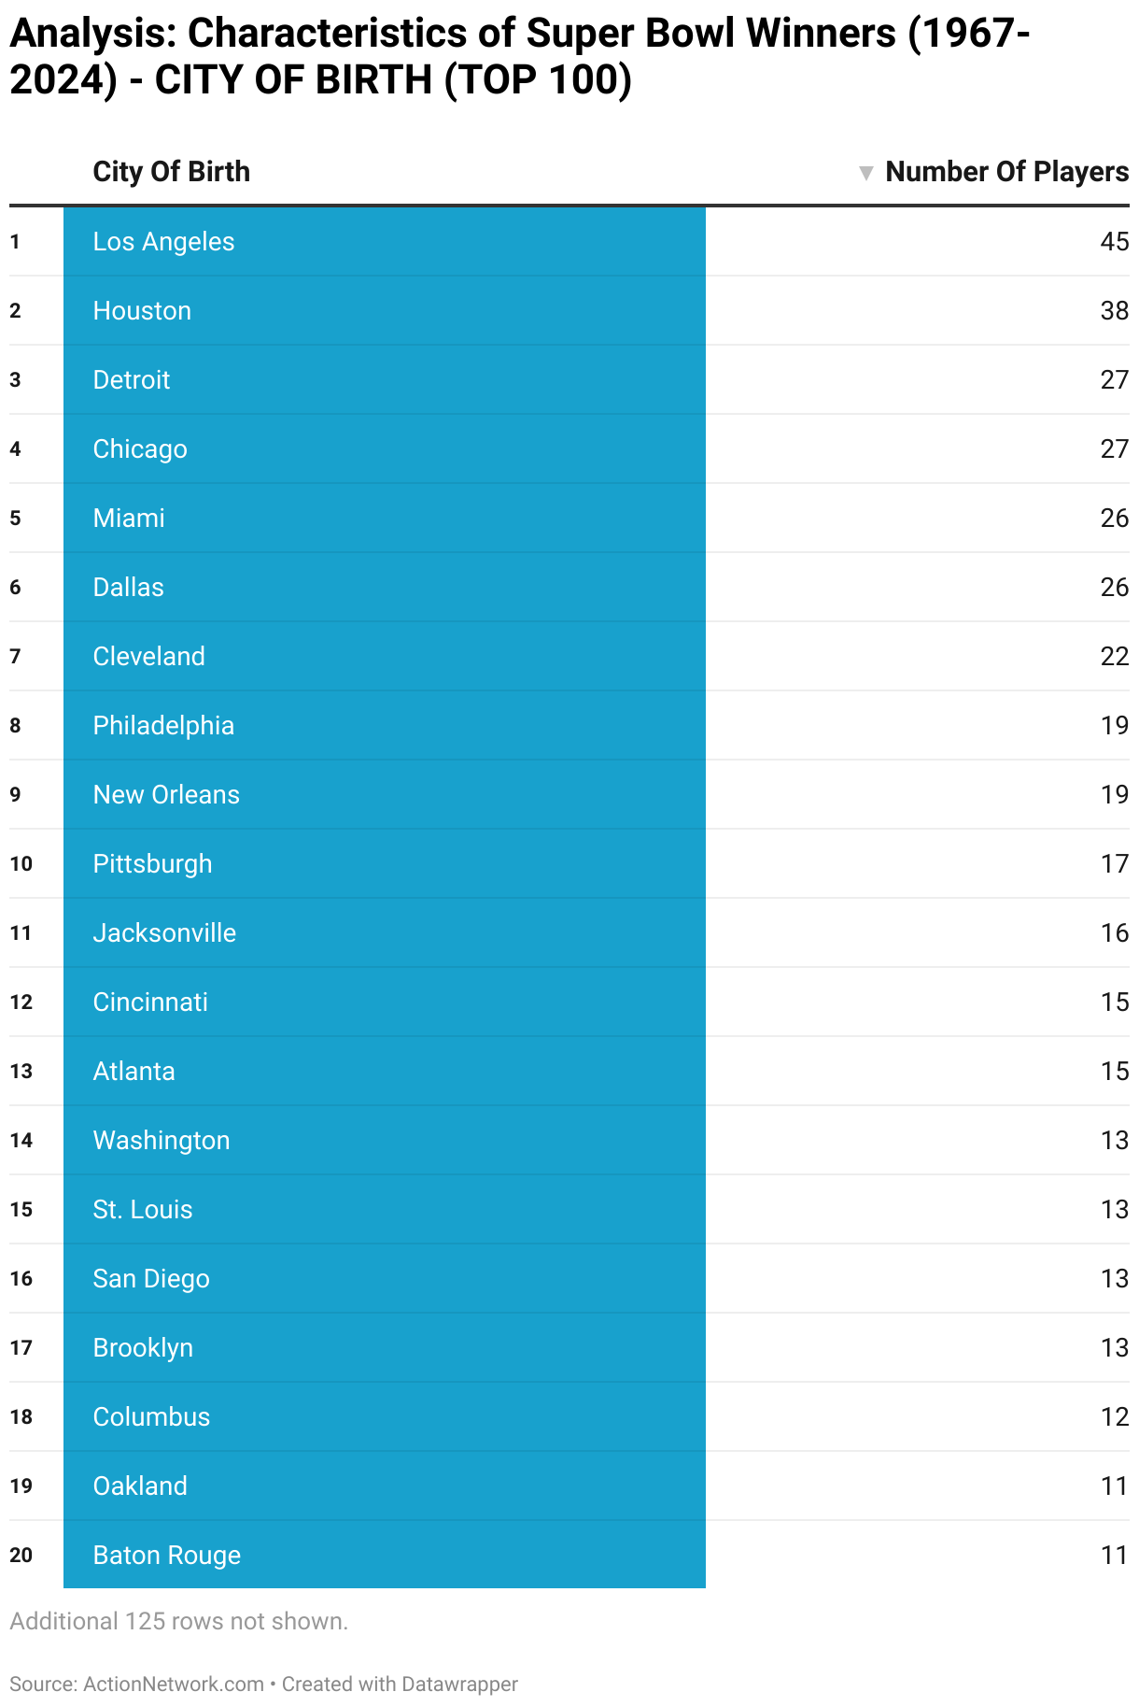Select the Miami row
The image size is (1139, 1706).
[x=569, y=518]
